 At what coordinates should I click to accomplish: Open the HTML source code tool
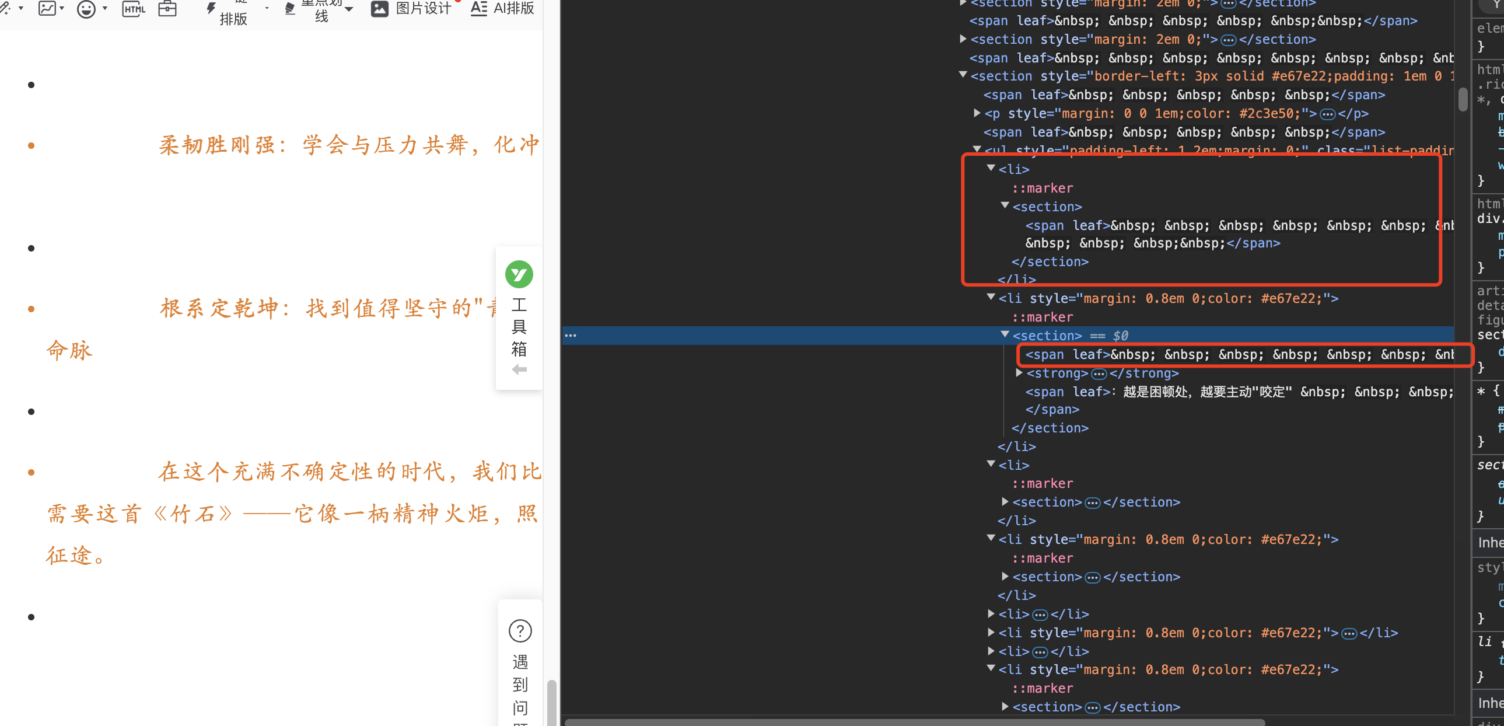(x=133, y=9)
